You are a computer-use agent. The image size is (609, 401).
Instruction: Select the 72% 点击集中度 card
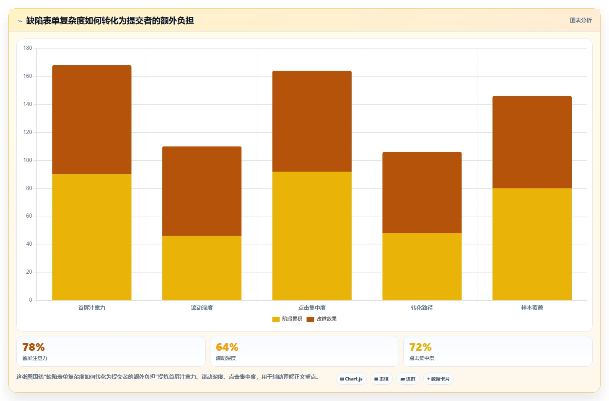click(498, 351)
